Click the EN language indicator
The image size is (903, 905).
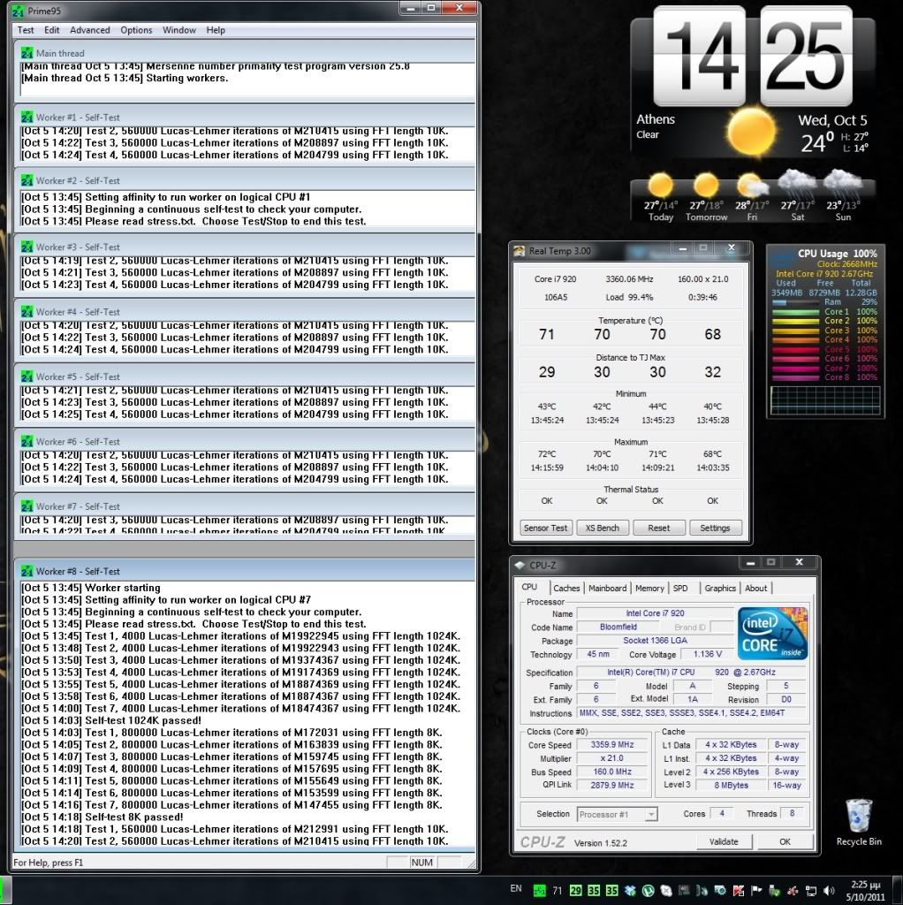516,889
